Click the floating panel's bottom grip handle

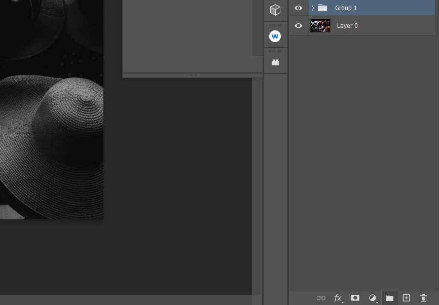click(x=192, y=75)
